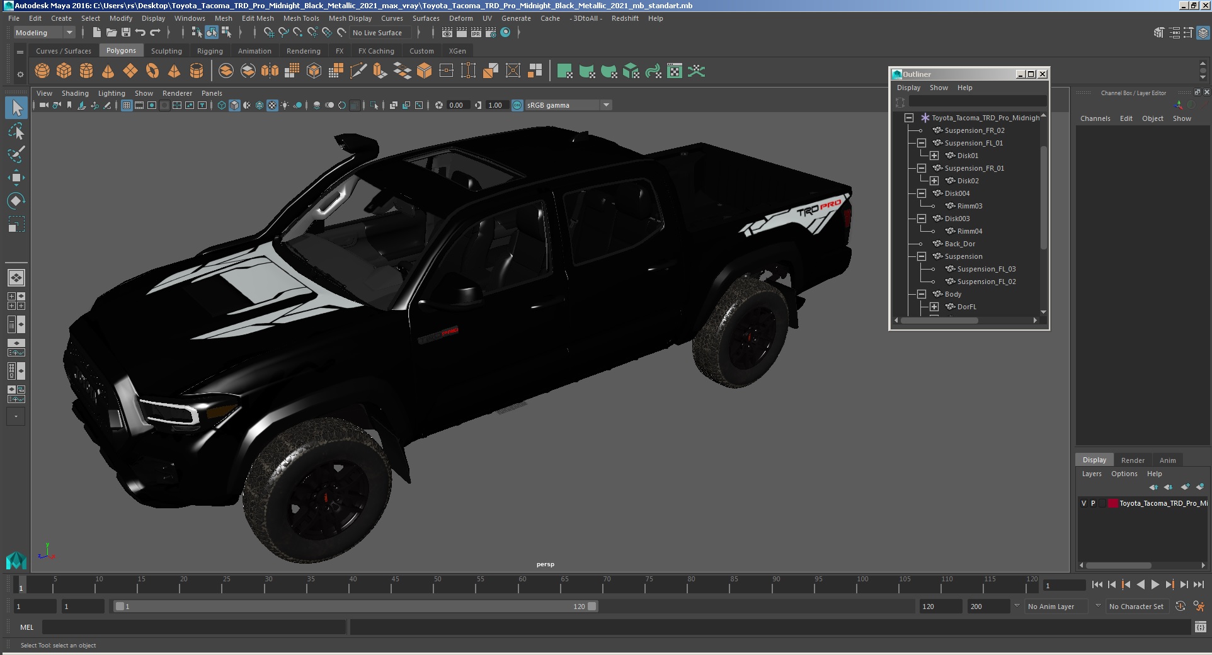
Task: Activate the Select tool in toolbox
Action: point(16,108)
